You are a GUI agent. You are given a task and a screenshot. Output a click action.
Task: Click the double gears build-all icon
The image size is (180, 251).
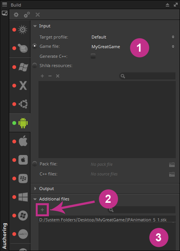(27, 15)
